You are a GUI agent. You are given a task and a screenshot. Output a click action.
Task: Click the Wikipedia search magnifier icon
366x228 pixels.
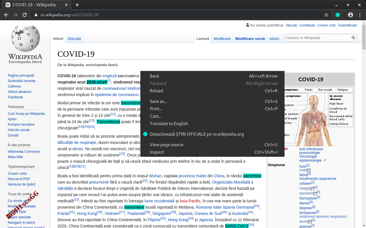[x=353, y=38]
